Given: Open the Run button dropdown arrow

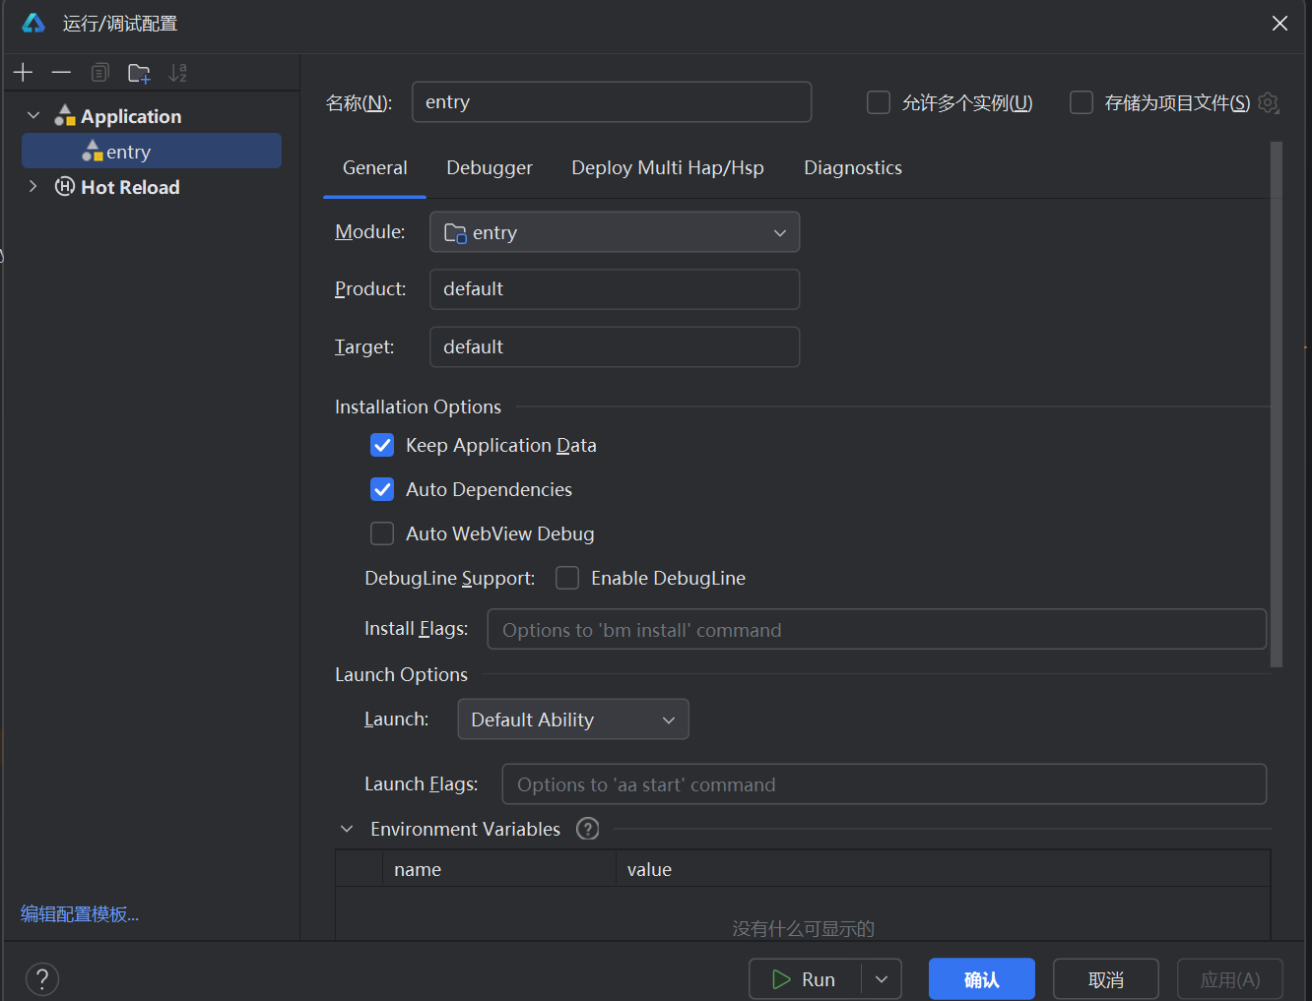Looking at the screenshot, I should 882,979.
